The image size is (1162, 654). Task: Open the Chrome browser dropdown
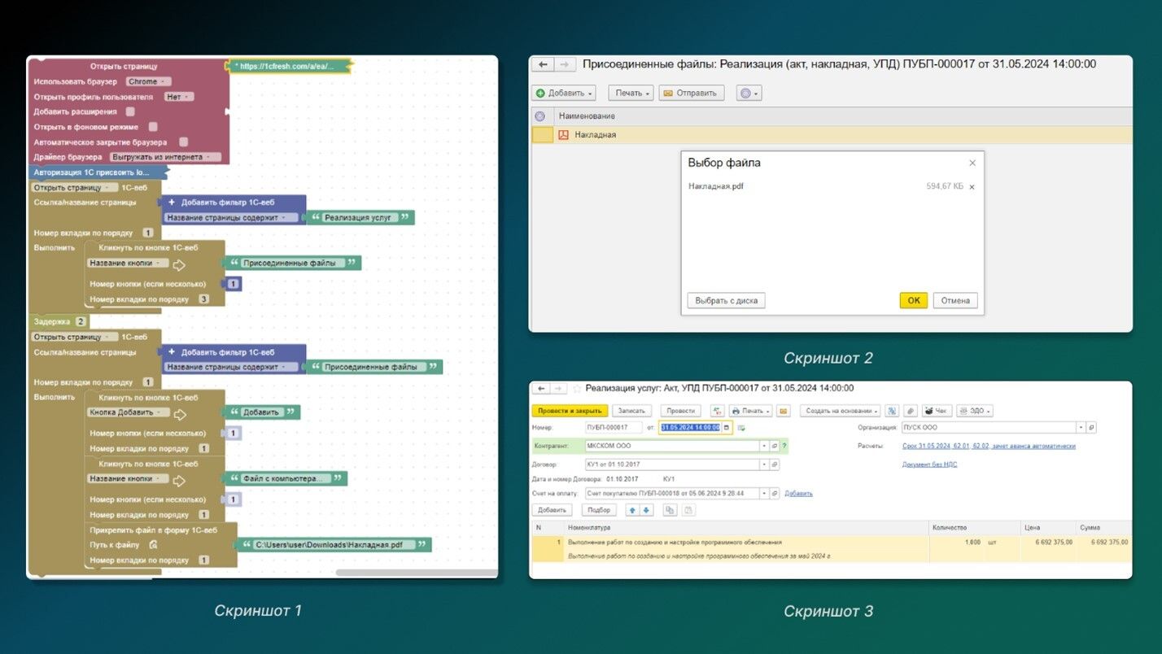[148, 82]
